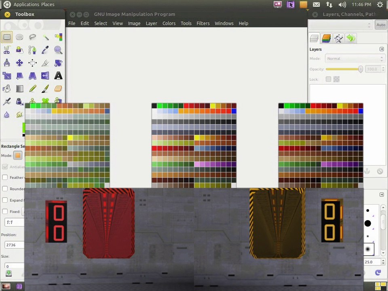This screenshot has width=388, height=291.
Task: Select the Scissors Select tool
Action: [7, 50]
